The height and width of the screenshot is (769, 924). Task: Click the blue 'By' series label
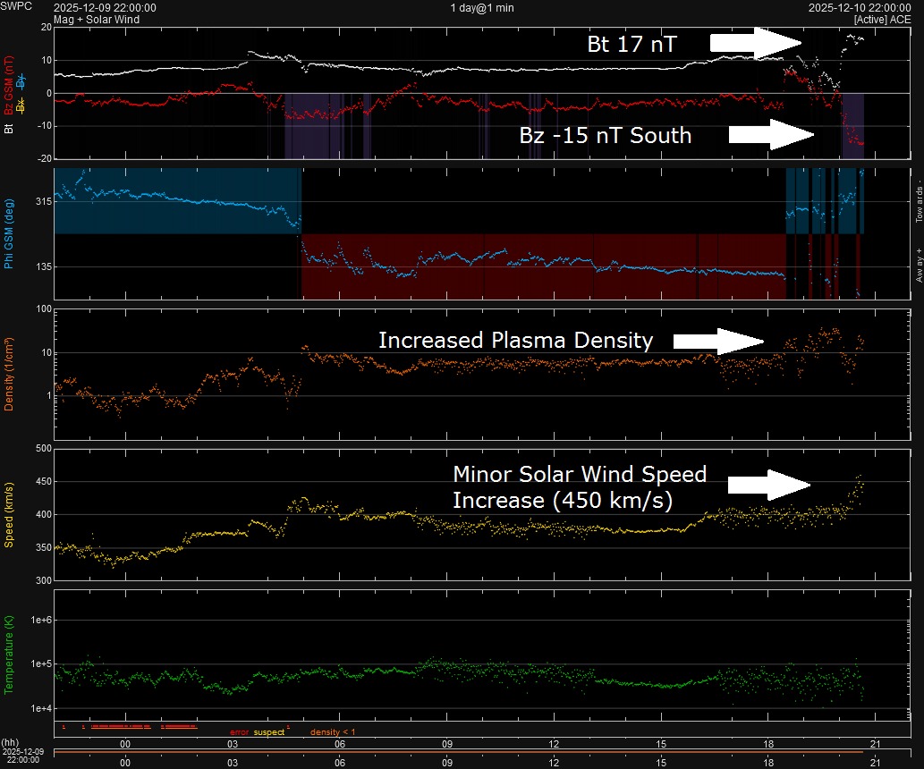pos(21,80)
